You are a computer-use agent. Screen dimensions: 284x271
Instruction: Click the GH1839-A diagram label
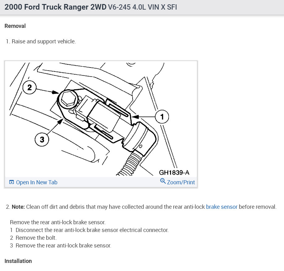[x=174, y=173]
